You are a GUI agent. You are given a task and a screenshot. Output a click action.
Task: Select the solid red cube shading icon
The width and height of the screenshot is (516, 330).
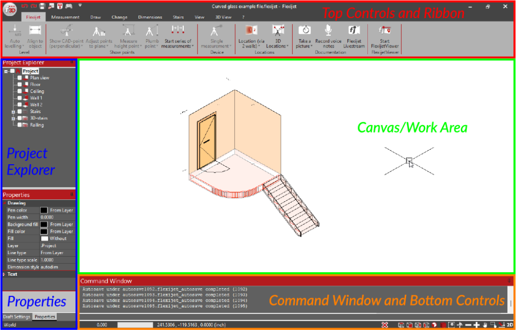tap(443, 325)
